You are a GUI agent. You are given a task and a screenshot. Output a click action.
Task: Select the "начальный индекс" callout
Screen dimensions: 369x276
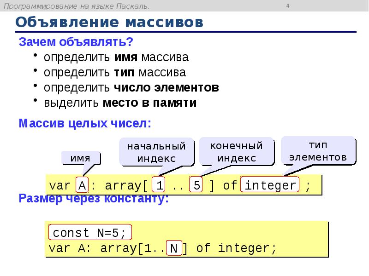156,152
